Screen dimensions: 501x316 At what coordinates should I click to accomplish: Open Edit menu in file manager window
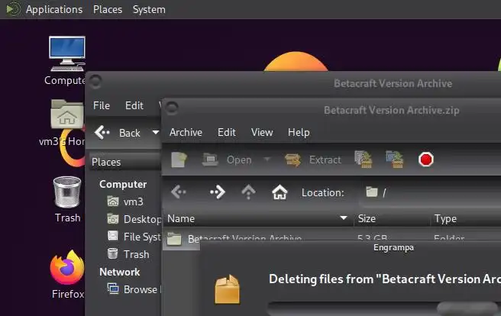click(x=134, y=105)
